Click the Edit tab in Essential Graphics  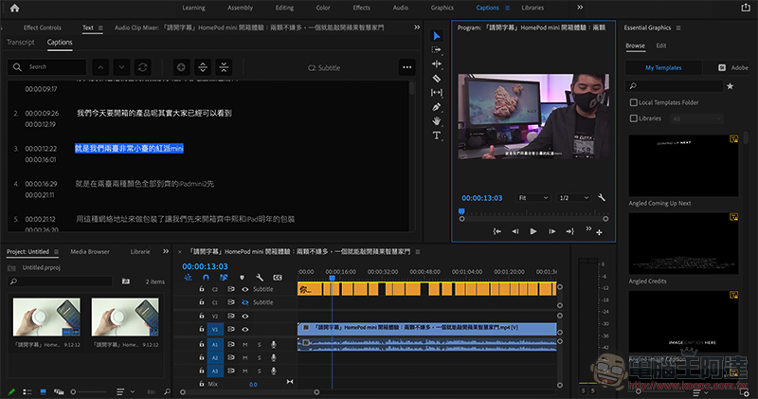[660, 45]
